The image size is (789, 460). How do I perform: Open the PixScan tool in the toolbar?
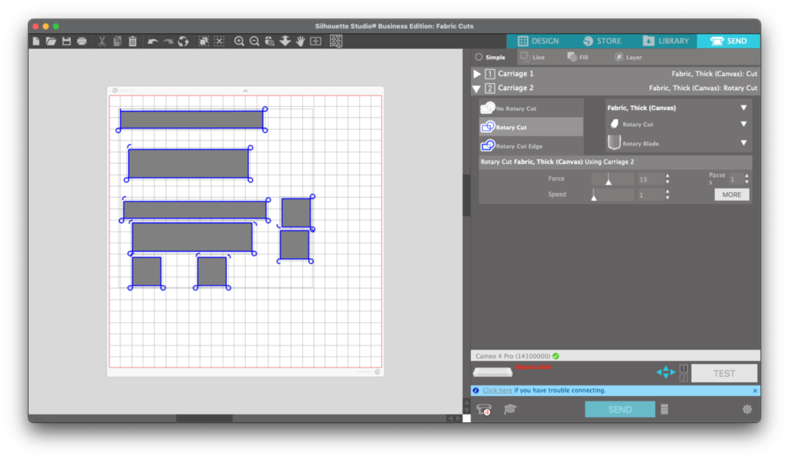point(335,41)
